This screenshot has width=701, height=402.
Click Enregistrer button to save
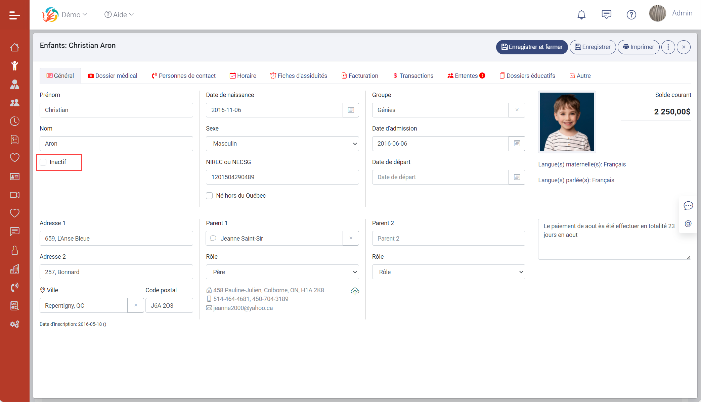coord(593,47)
